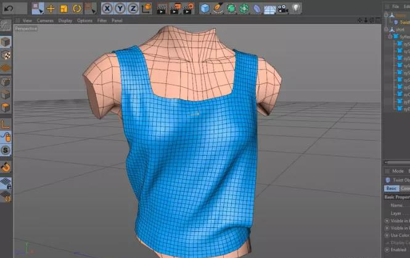The height and width of the screenshot is (258, 410).
Task: Open Render Settings clapperboard with gear
Action: coord(188,9)
